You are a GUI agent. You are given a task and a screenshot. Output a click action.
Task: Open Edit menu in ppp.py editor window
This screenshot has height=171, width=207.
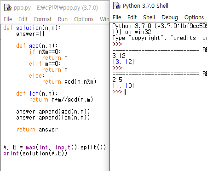pyautogui.click(x=23, y=19)
